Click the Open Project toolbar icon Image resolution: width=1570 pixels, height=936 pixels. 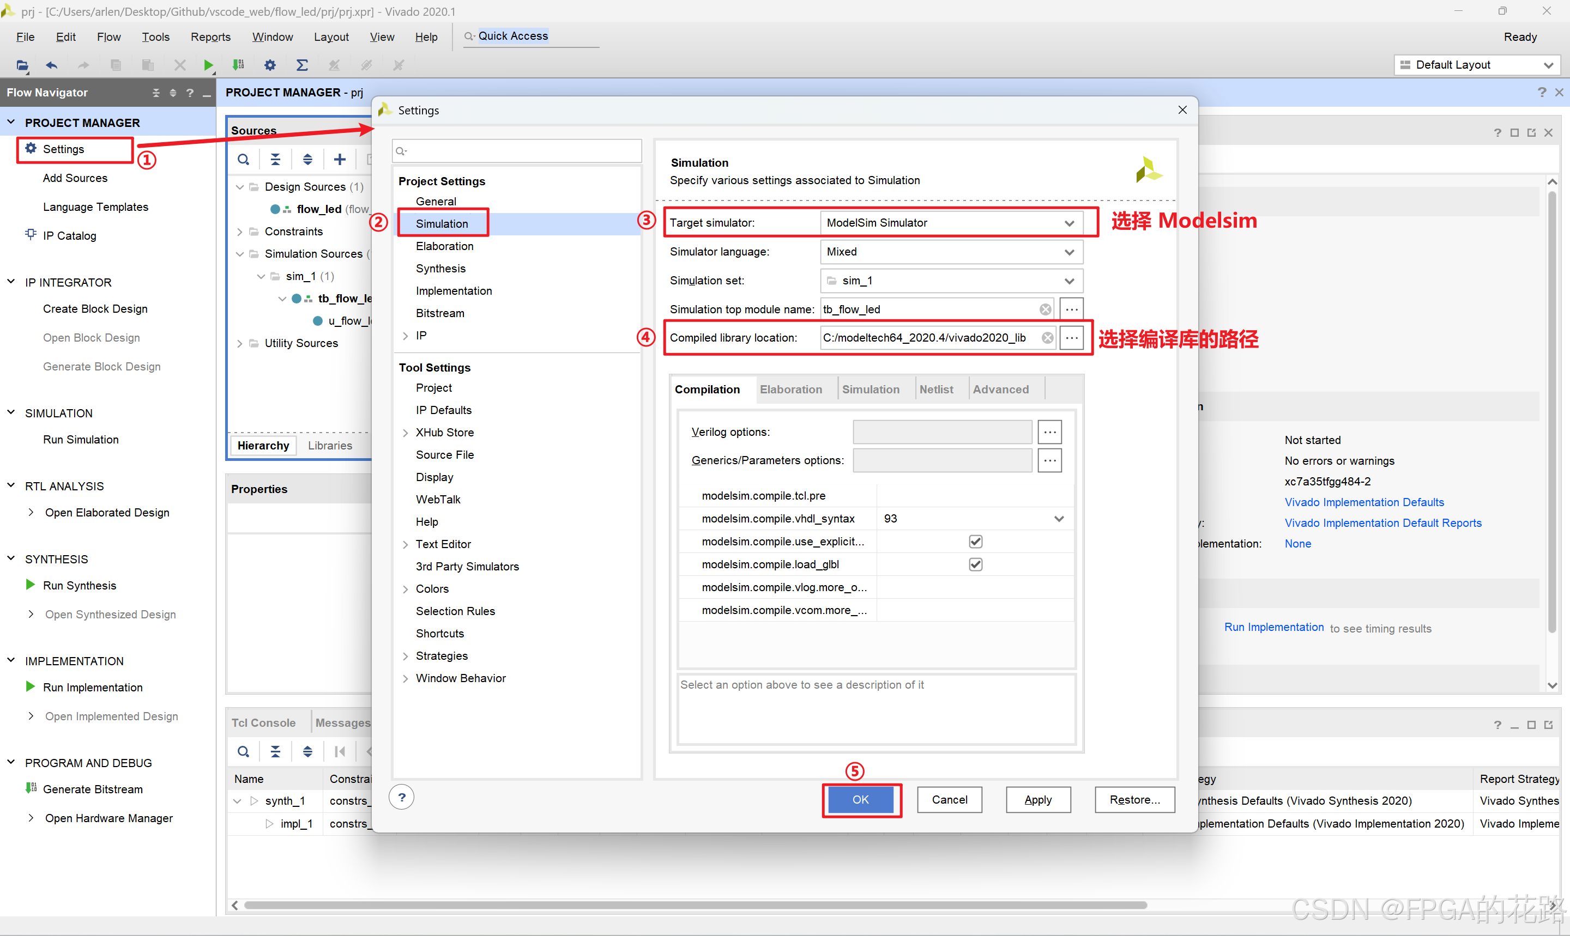pyautogui.click(x=22, y=65)
